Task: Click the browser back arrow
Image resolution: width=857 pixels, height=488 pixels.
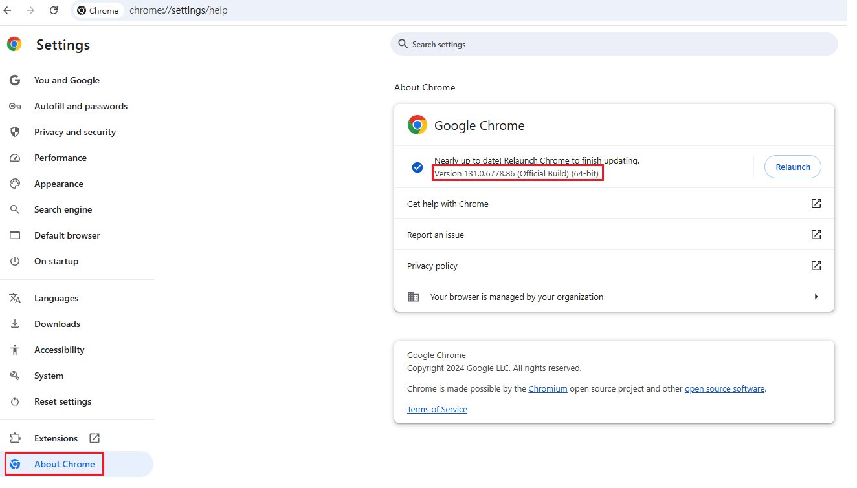Action: click(x=8, y=10)
